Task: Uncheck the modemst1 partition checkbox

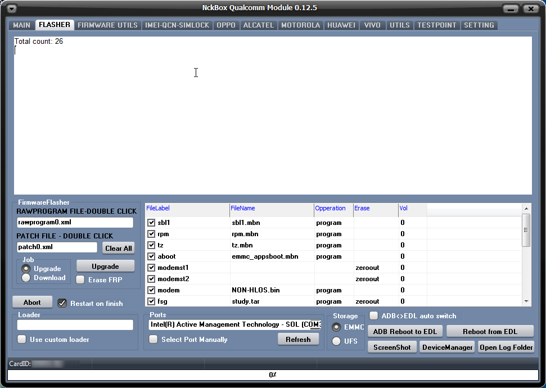Action: pyautogui.click(x=151, y=268)
